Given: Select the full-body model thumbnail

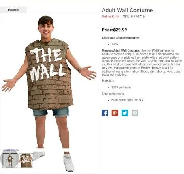Looking at the screenshot, I should tap(10, 161).
